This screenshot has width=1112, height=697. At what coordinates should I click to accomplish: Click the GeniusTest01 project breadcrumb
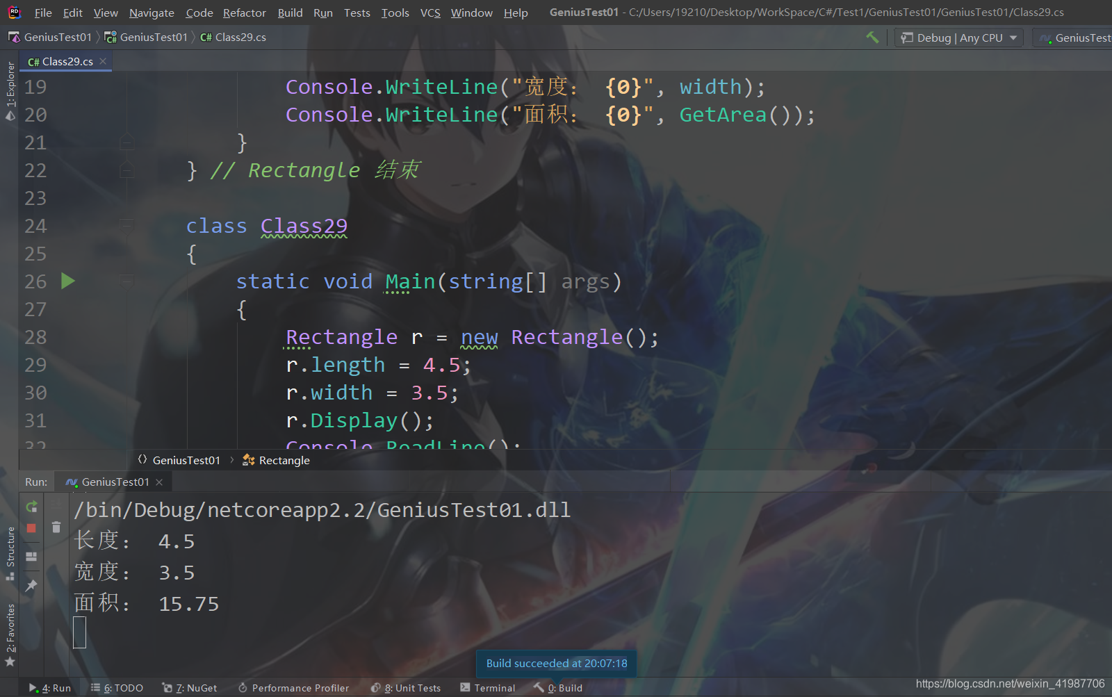[x=146, y=37]
